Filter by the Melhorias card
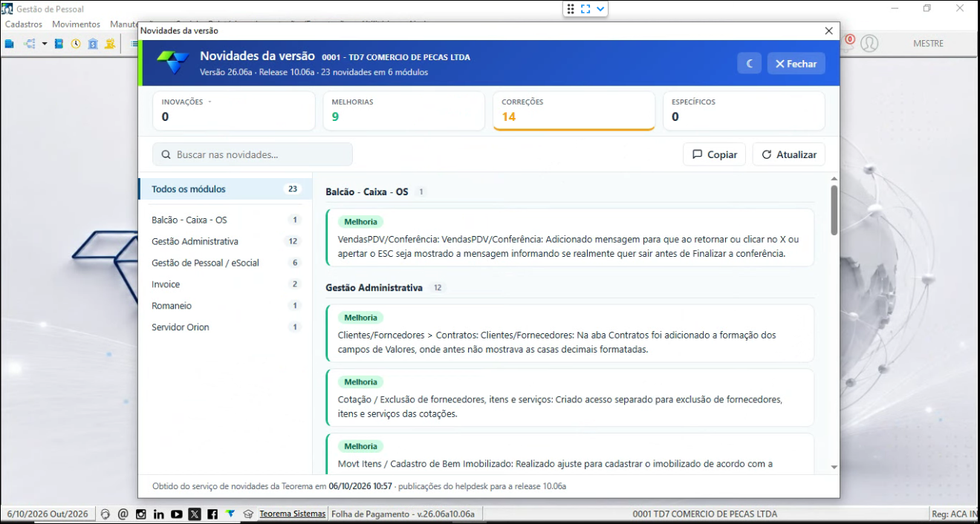The width and height of the screenshot is (980, 524). [403, 111]
